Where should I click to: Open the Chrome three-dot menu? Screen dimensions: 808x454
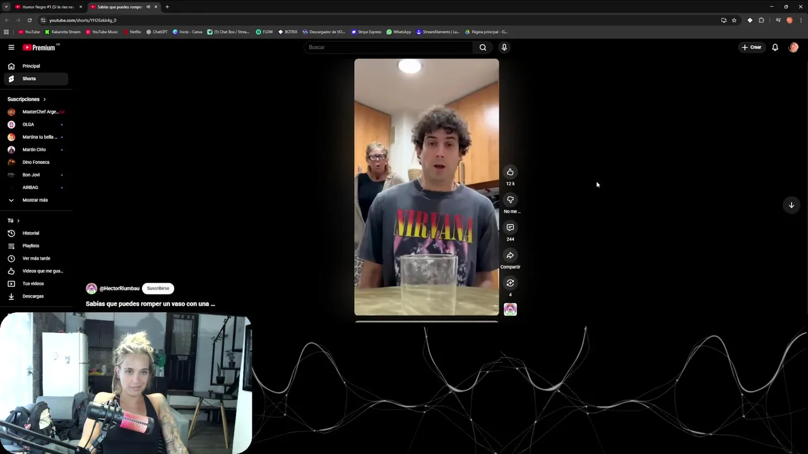pyautogui.click(x=800, y=20)
